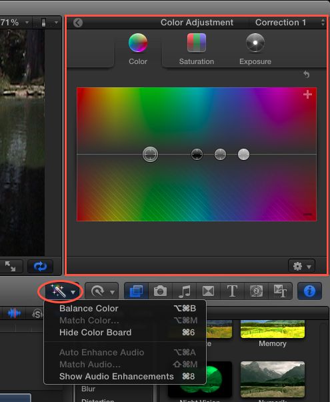The width and height of the screenshot is (330, 402).
Task: Reset the color board with the curved arrow
Action: click(307, 75)
